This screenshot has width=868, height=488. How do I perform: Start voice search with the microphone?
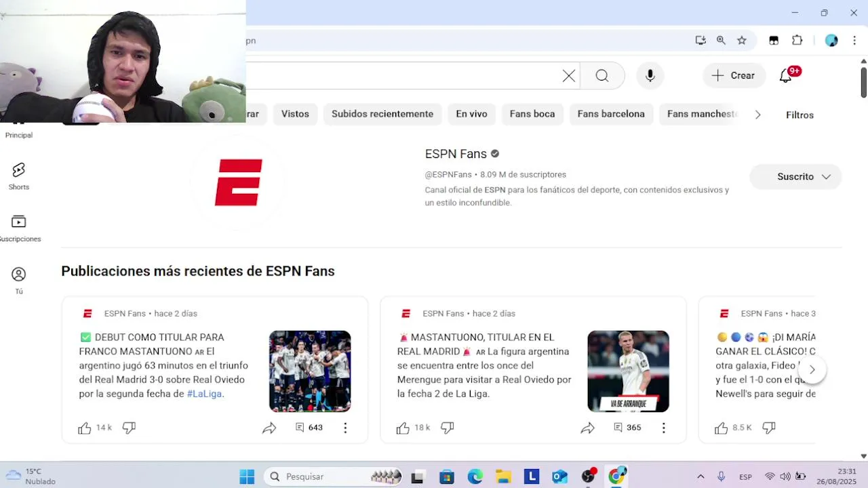pyautogui.click(x=650, y=76)
